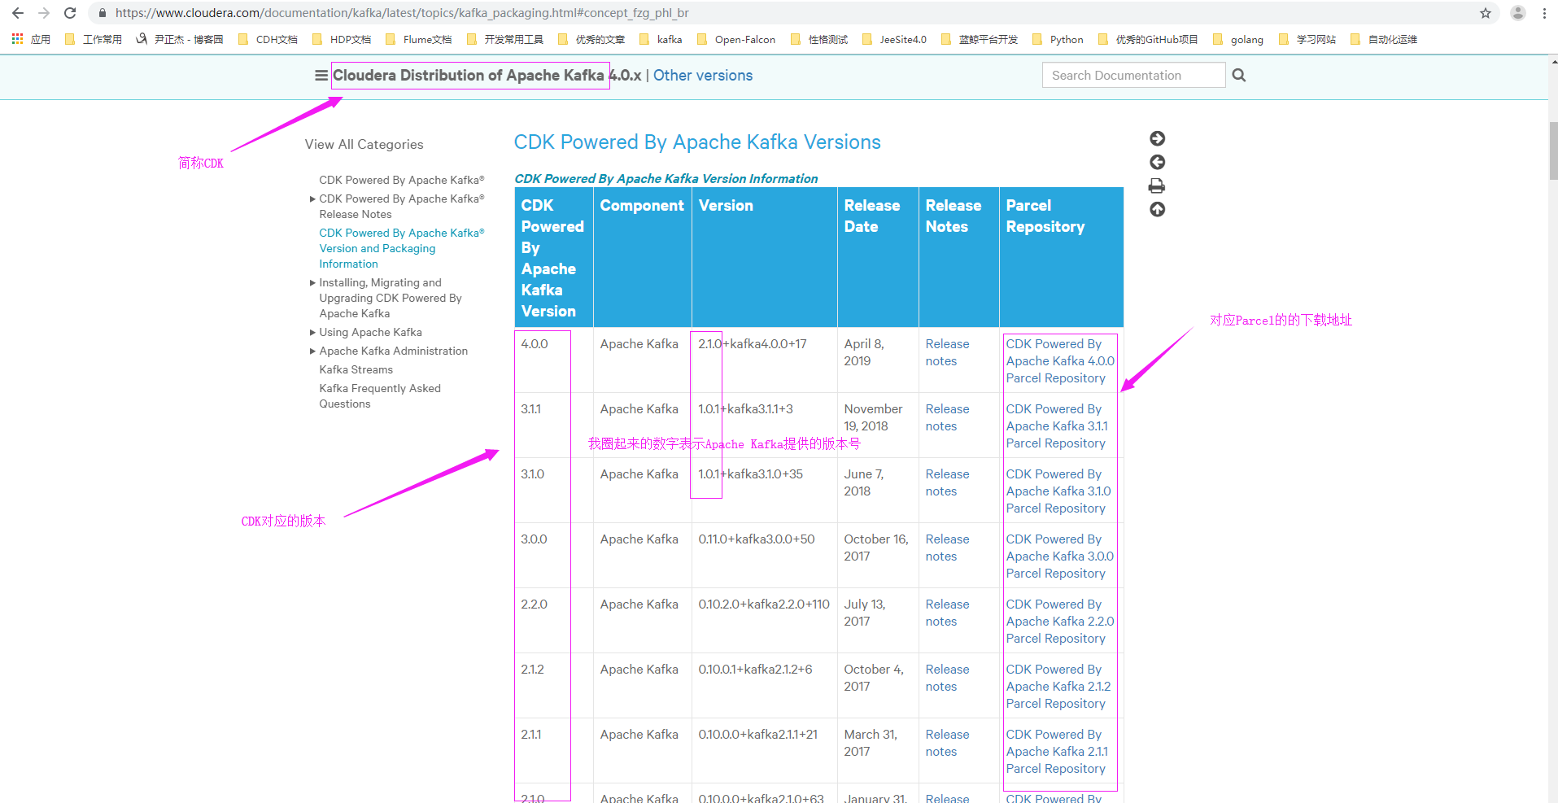Open the Other versions link
The image size is (1558, 803).
point(702,75)
